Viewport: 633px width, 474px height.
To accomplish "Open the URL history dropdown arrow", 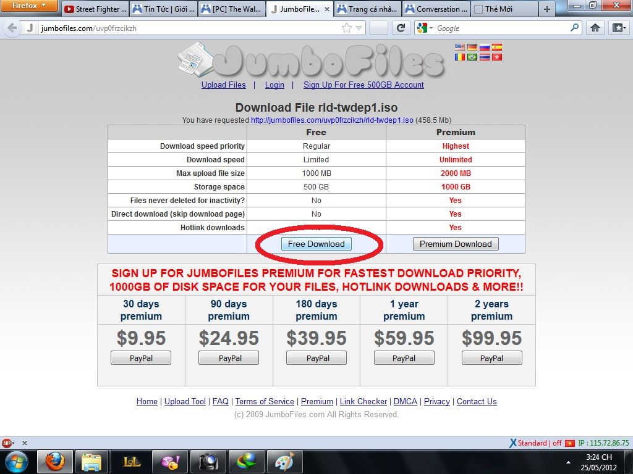I will click(359, 28).
